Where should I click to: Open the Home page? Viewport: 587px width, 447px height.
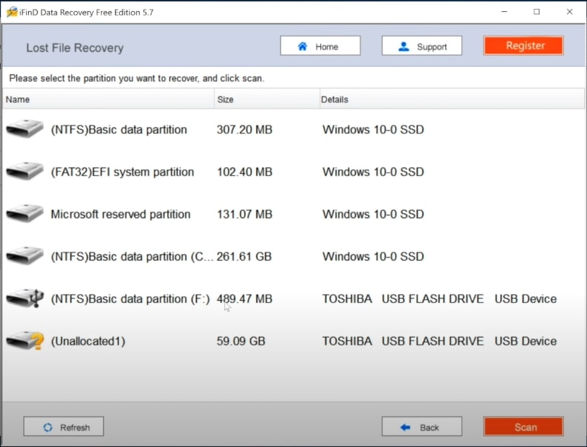(x=320, y=46)
